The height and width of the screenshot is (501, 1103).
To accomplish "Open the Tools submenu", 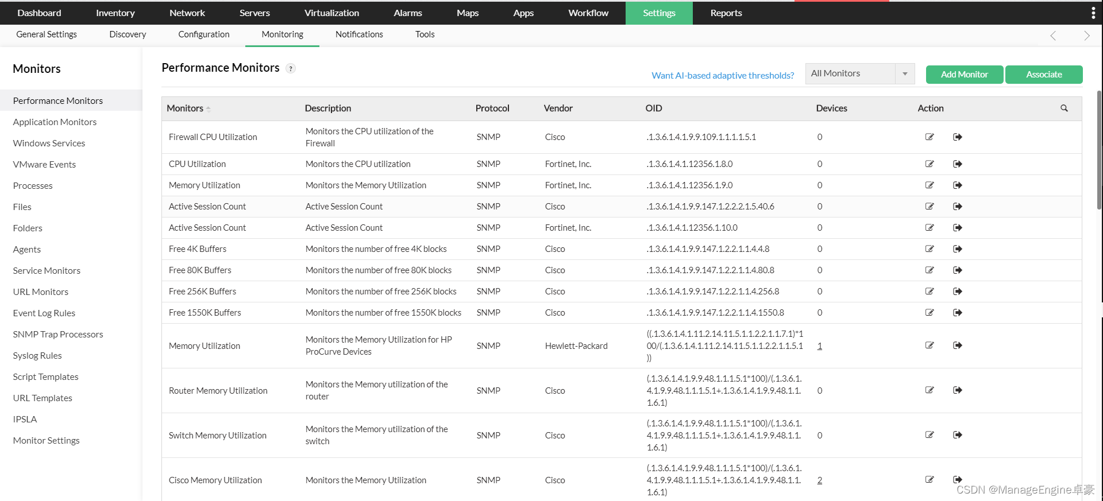I will pyautogui.click(x=425, y=34).
